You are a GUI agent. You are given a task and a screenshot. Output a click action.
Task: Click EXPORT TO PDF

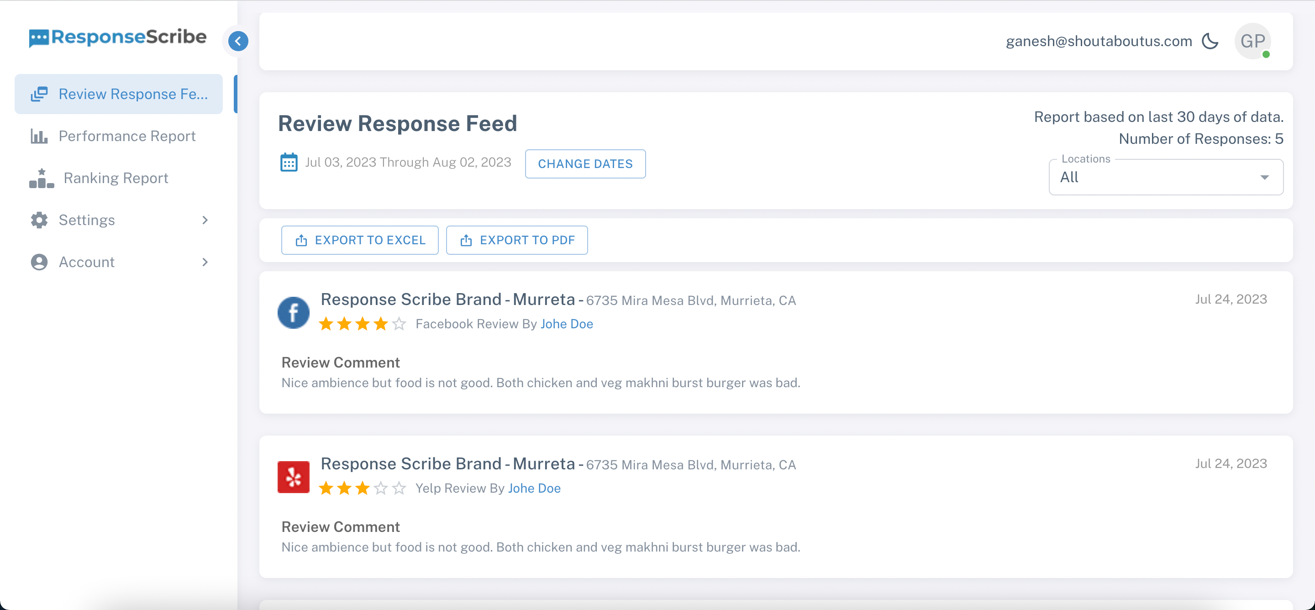pyautogui.click(x=516, y=240)
